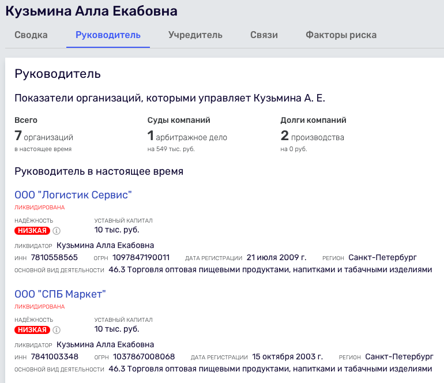The width and height of the screenshot is (444, 383).
Task: Click the 2 производства debts statistic
Action: [x=313, y=136]
